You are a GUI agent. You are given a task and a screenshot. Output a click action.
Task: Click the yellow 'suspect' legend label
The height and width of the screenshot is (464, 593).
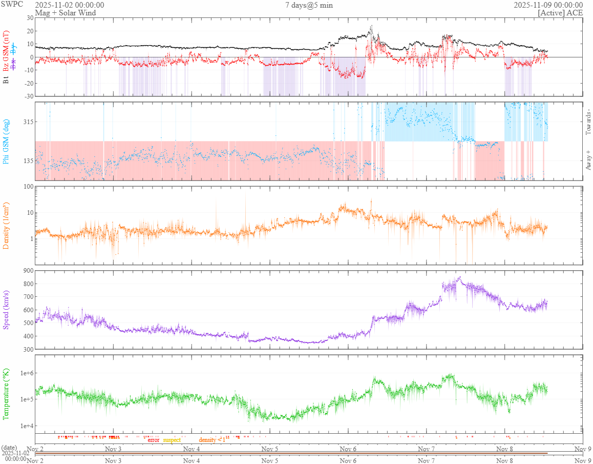172,440
